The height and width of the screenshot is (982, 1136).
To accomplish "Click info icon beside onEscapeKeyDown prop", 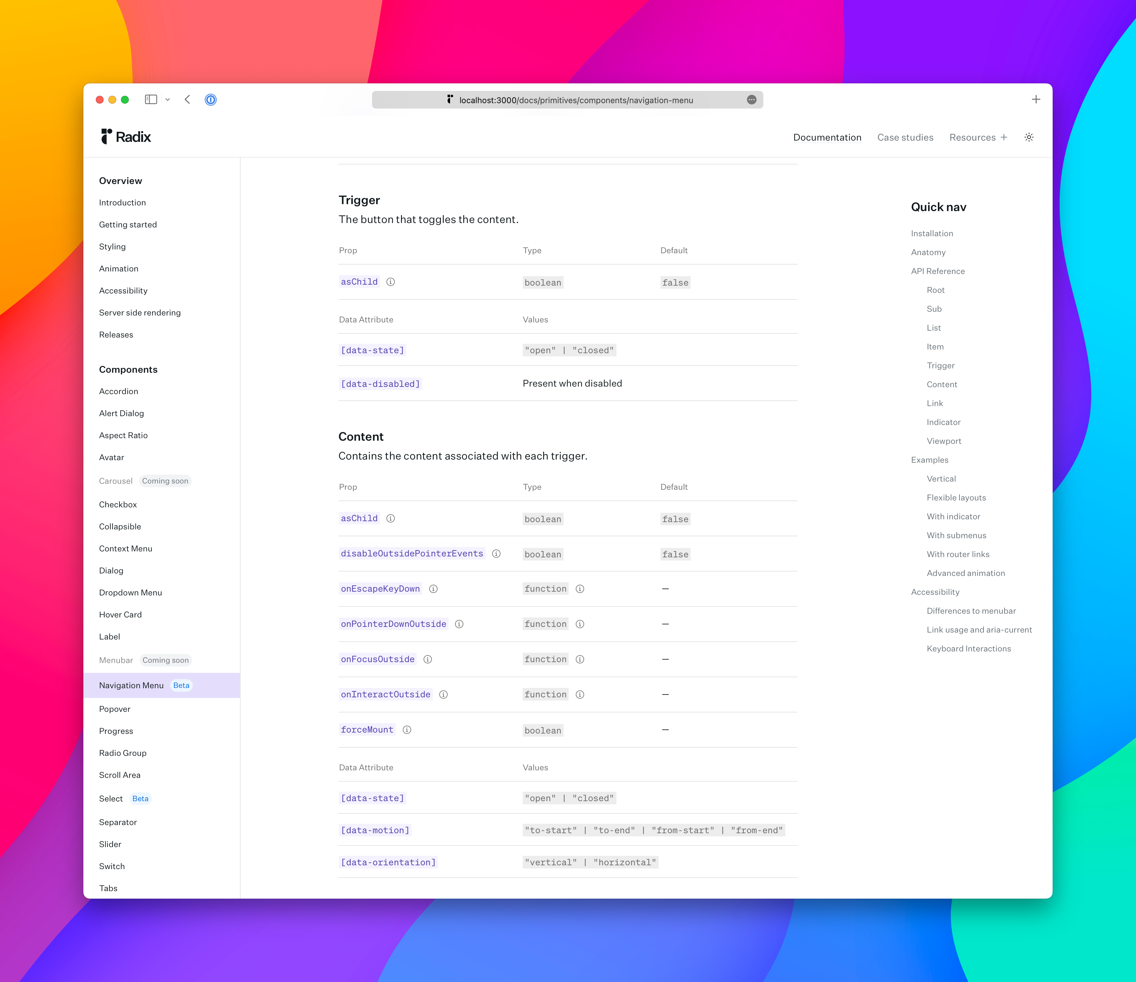I will coord(433,589).
